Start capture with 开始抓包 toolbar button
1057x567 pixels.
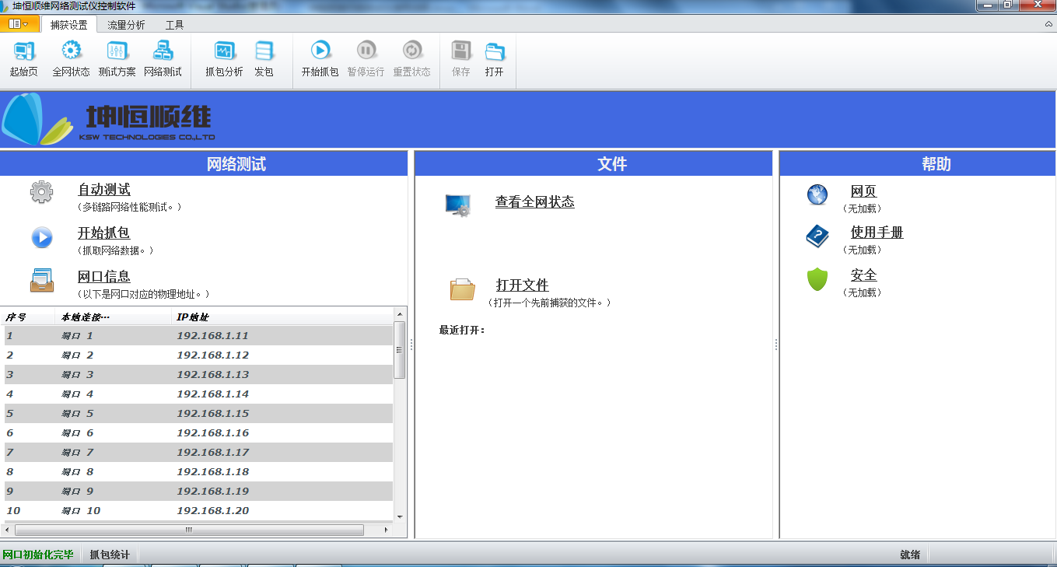pyautogui.click(x=320, y=60)
